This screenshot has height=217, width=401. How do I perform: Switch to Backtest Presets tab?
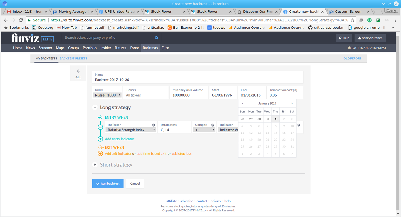pyautogui.click(x=73, y=58)
